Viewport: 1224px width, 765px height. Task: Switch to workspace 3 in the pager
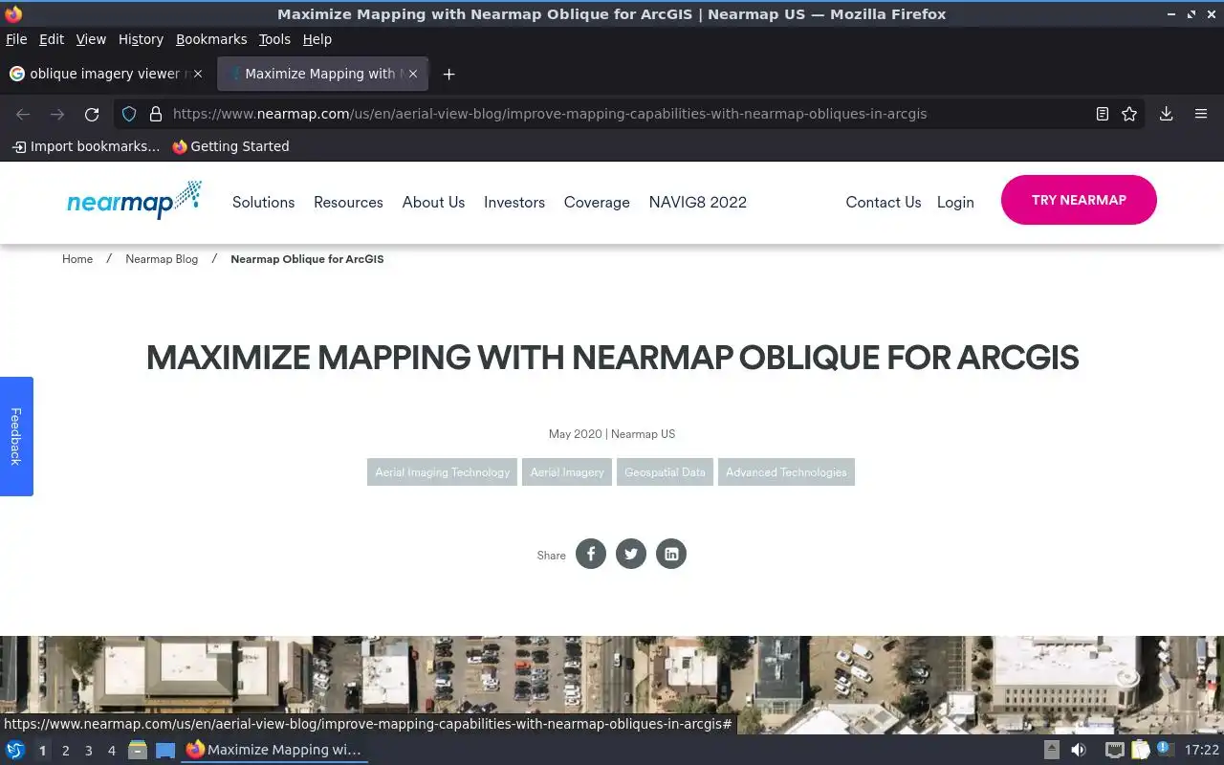(89, 751)
